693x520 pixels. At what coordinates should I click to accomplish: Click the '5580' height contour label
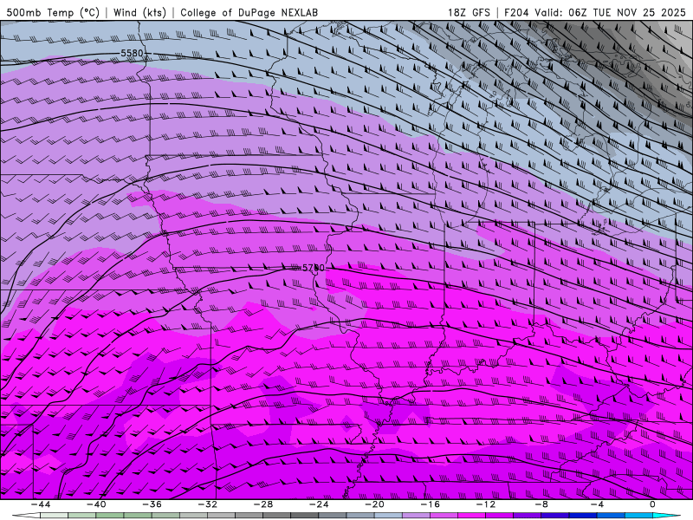(133, 53)
